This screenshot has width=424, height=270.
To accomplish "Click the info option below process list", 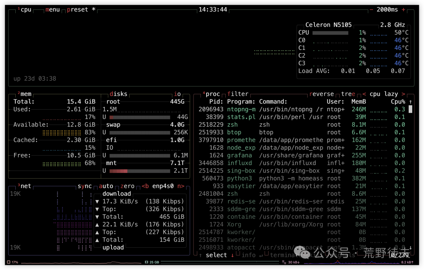I will tap(249, 255).
